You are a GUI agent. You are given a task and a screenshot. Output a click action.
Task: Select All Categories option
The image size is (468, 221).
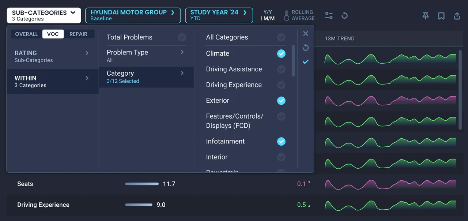tap(246, 37)
